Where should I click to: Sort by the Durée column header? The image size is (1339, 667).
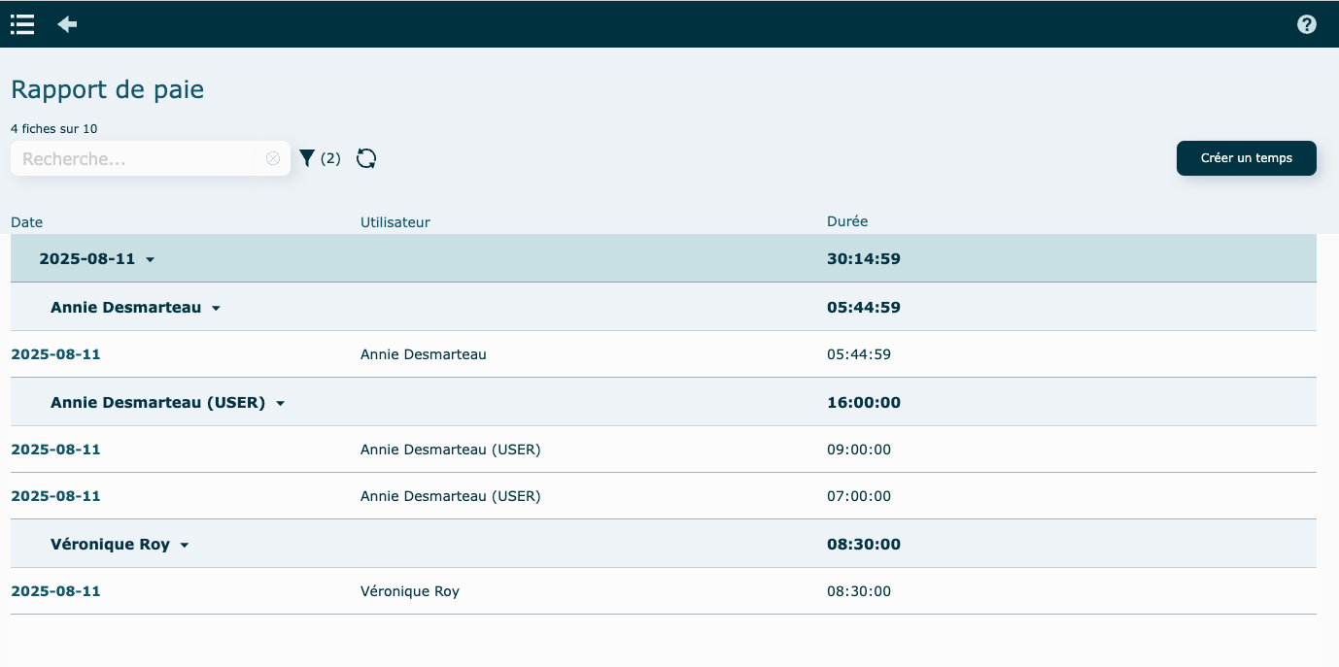[x=846, y=221]
